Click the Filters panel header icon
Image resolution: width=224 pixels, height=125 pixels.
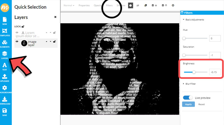182,13
